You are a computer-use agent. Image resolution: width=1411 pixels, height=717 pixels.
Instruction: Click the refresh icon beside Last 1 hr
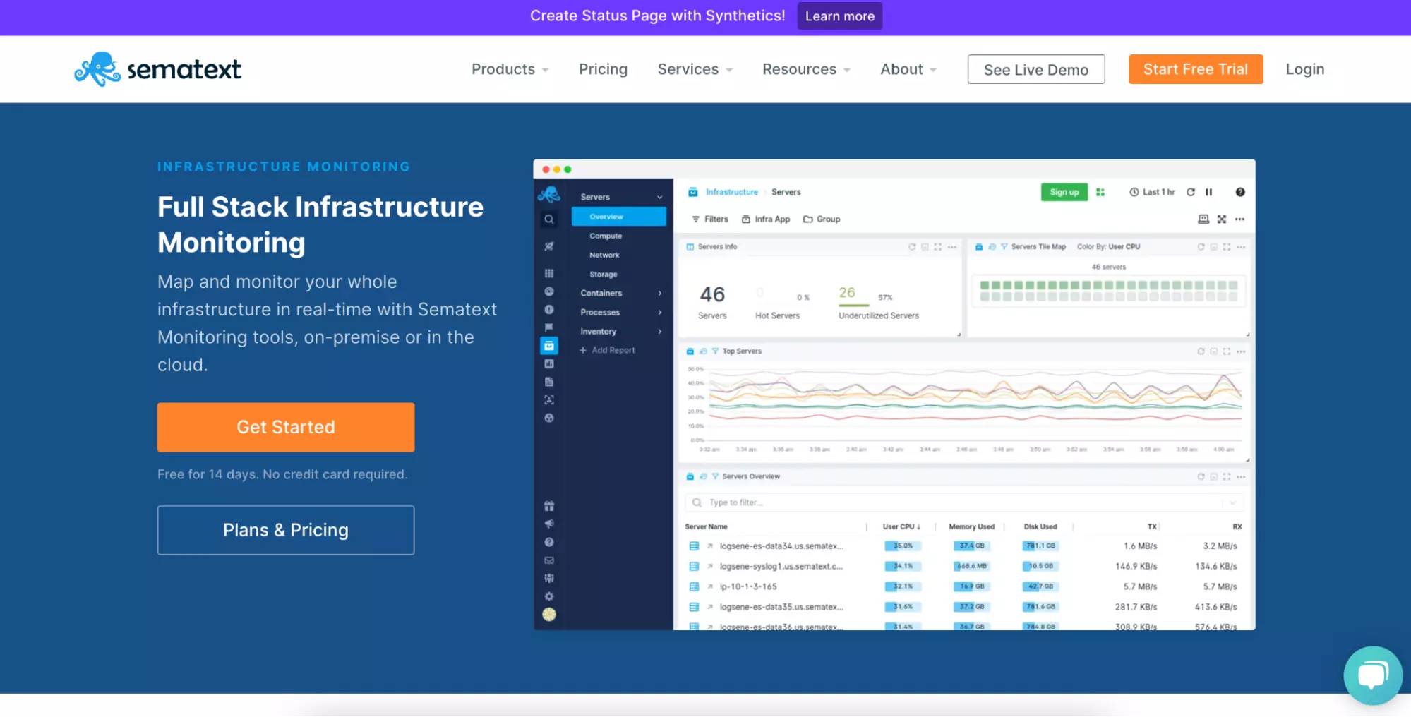(1190, 192)
